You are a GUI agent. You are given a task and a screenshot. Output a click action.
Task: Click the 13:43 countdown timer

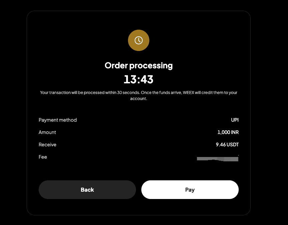point(138,79)
